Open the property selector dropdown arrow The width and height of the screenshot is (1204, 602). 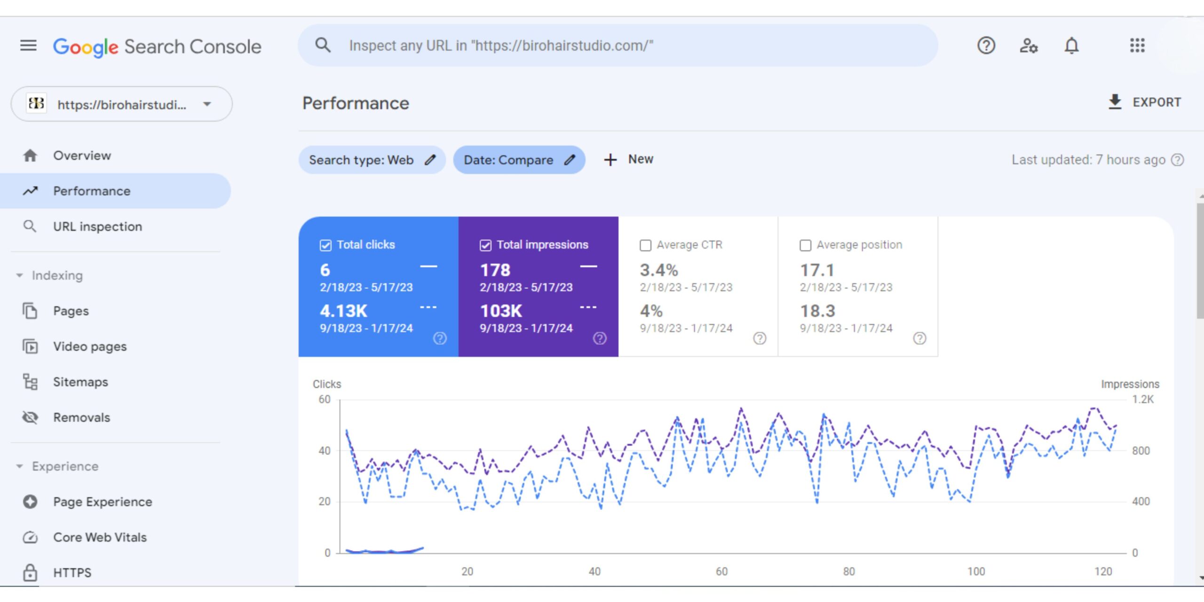click(207, 104)
